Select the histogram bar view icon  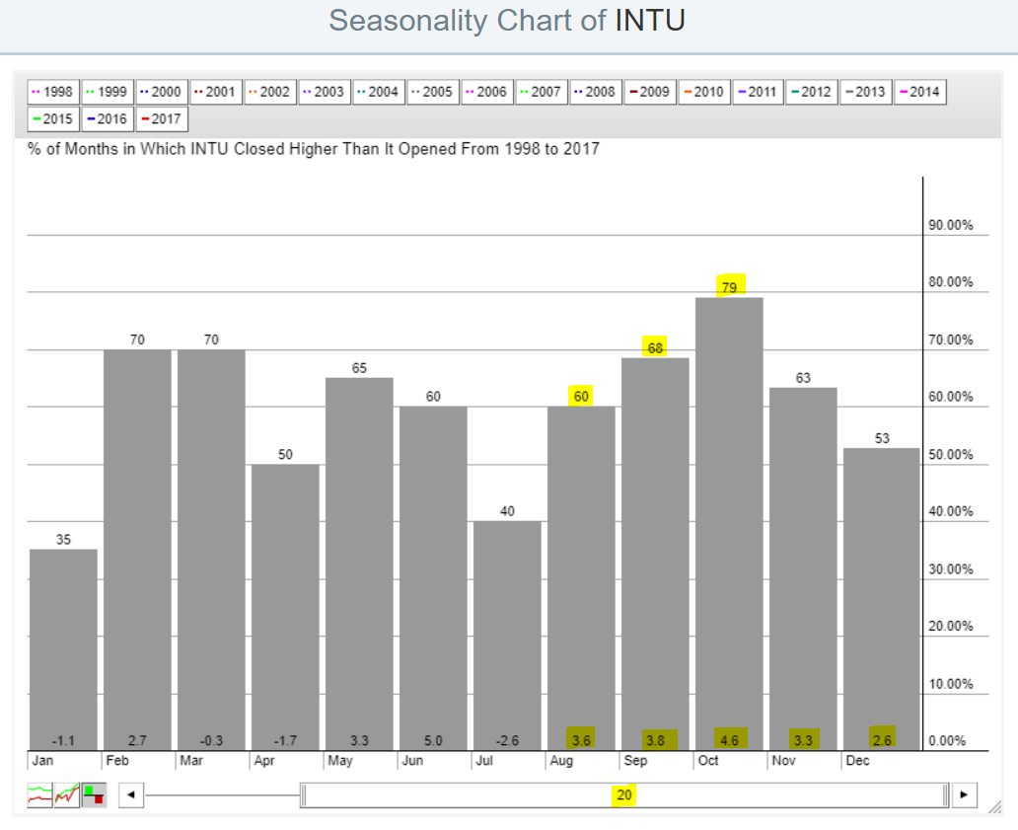click(94, 794)
